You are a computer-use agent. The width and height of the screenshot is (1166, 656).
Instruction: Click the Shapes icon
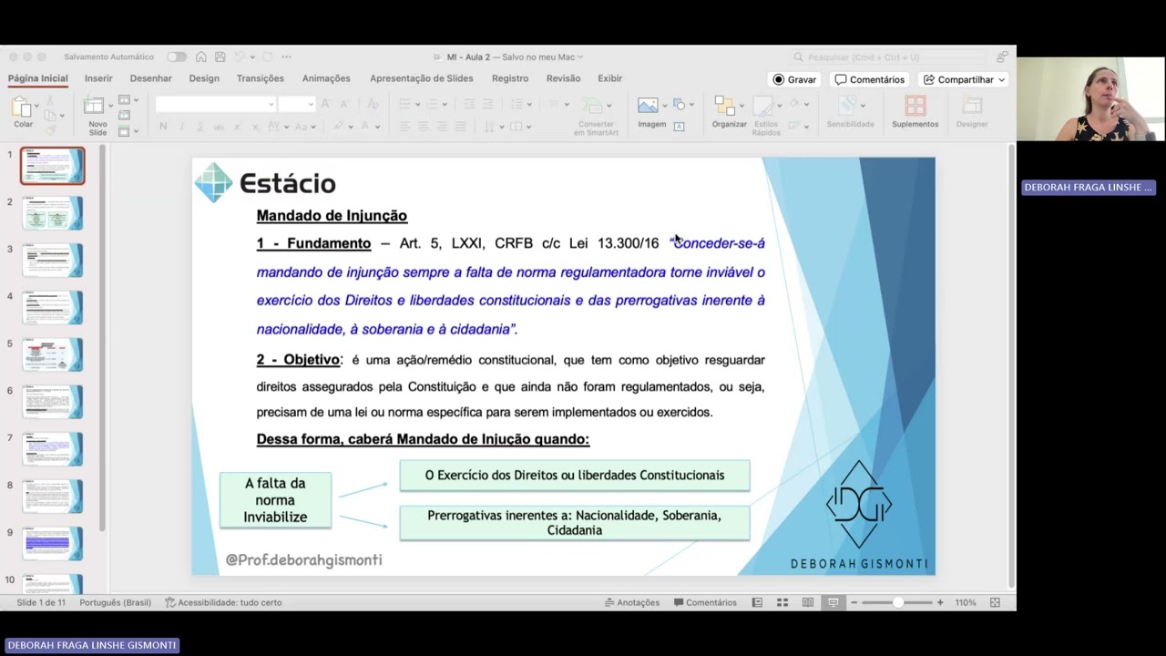coord(680,105)
